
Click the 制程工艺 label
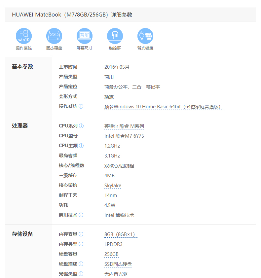(68, 195)
